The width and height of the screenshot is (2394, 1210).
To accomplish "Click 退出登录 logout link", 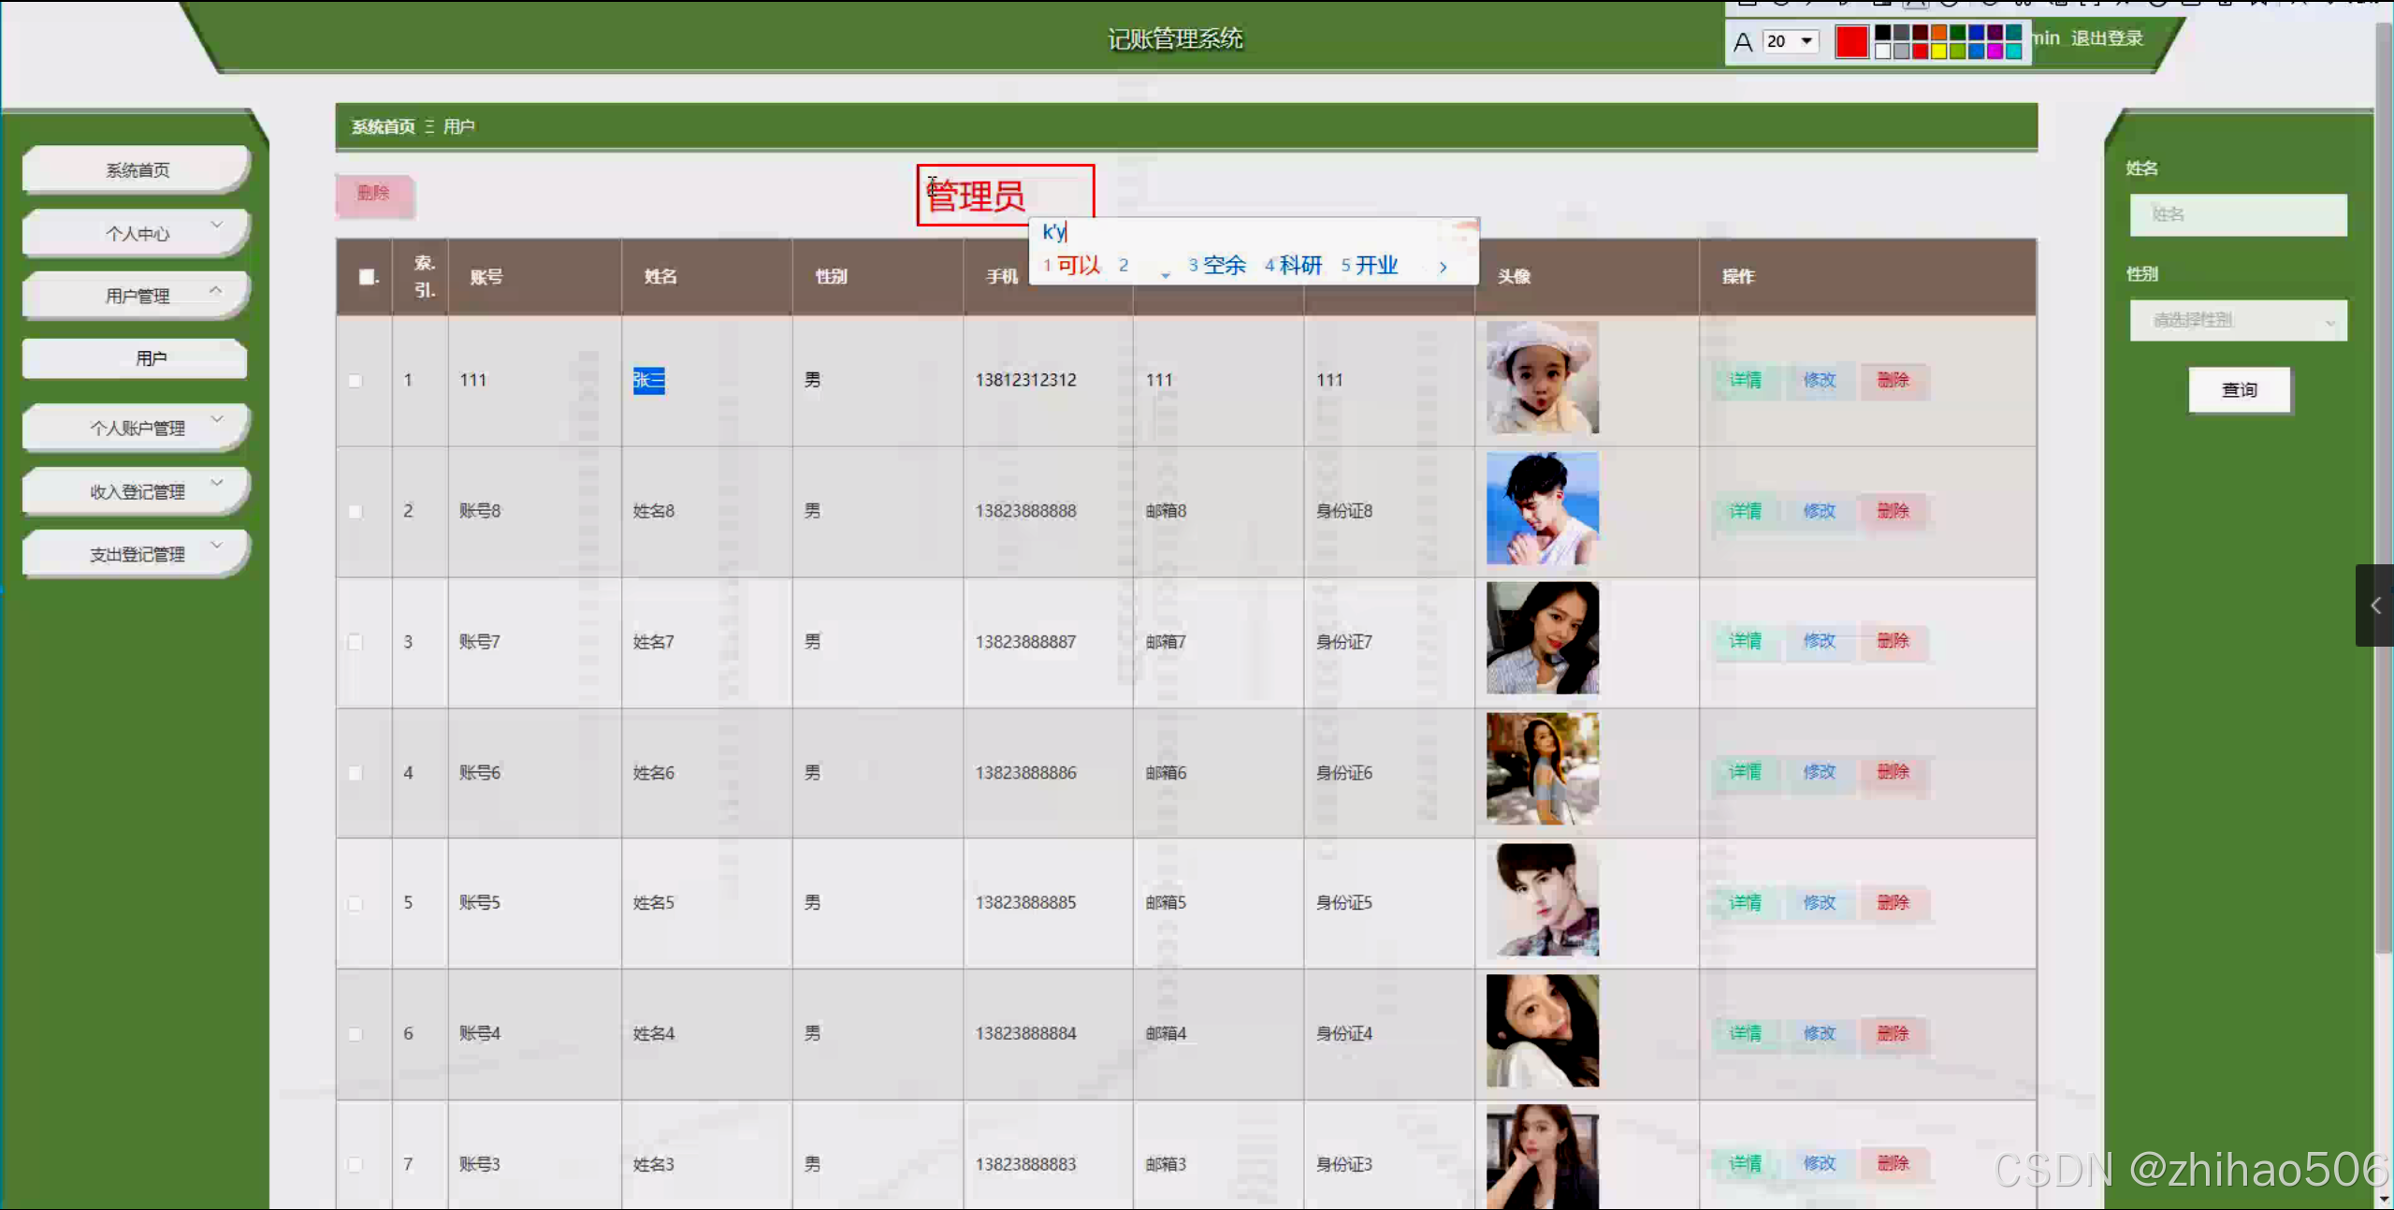I will pos(2106,38).
